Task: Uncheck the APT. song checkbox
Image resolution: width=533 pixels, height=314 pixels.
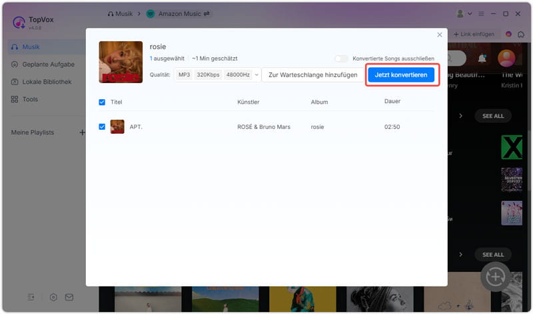Action: [x=102, y=126]
